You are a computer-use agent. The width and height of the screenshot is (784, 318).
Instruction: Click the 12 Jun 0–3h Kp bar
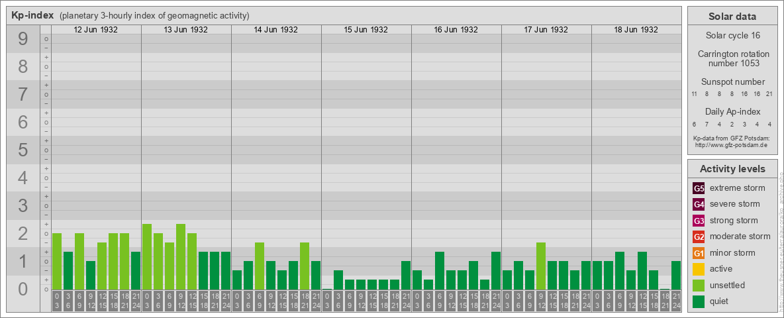pyautogui.click(x=57, y=261)
